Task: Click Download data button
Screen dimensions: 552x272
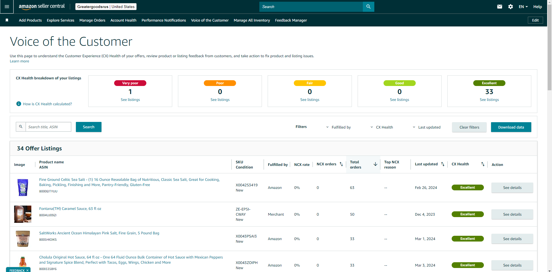Action: point(511,127)
